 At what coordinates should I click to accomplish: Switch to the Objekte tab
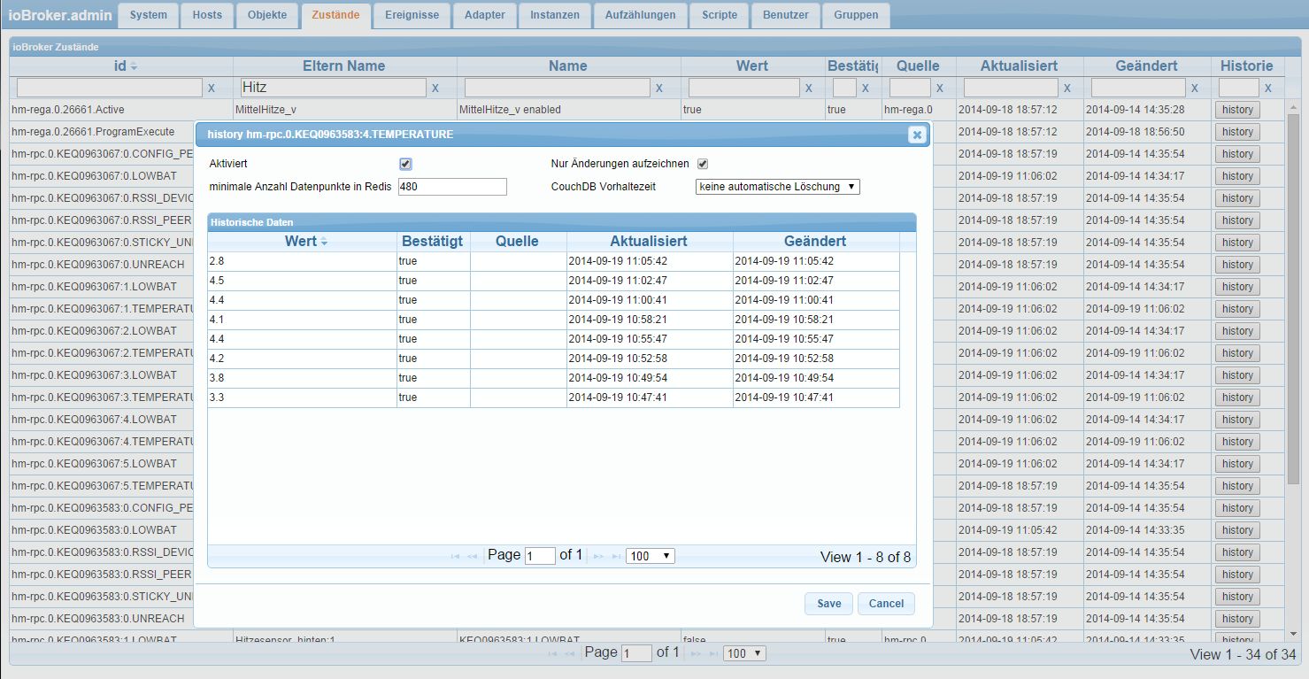click(x=267, y=15)
